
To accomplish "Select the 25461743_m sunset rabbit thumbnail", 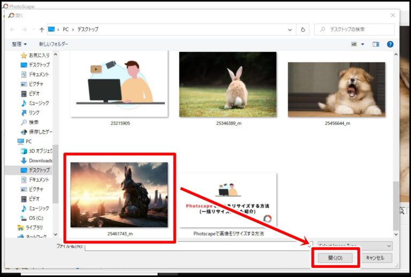I will (119, 194).
